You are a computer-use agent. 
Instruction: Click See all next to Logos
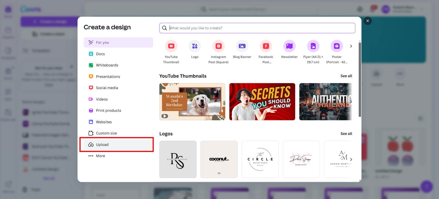[x=346, y=134]
